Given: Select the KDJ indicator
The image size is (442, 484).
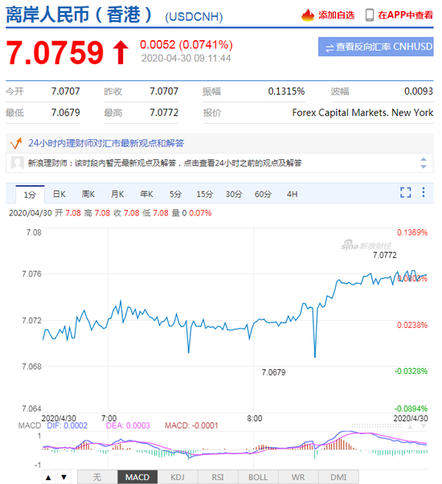Looking at the screenshot, I should point(178,478).
